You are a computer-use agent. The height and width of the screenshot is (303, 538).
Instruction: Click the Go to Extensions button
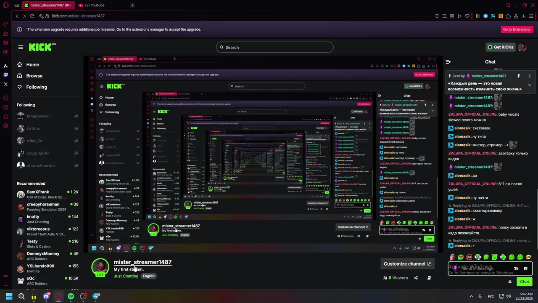coord(517,29)
